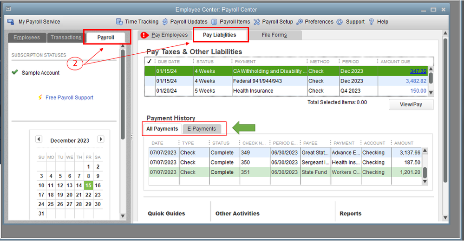This screenshot has height=241, width=464.
Task: Go to previous month in calendar
Action: (39, 139)
